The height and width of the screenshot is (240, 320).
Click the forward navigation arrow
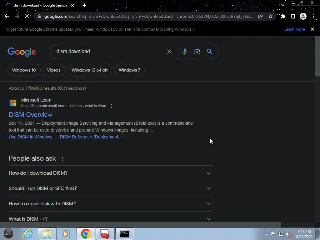tap(17, 16)
